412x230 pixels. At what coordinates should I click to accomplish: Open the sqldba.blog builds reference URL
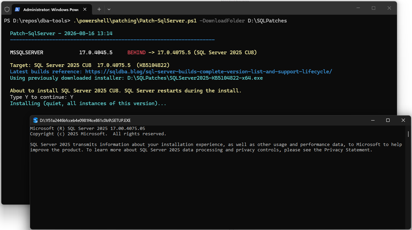click(x=209, y=72)
